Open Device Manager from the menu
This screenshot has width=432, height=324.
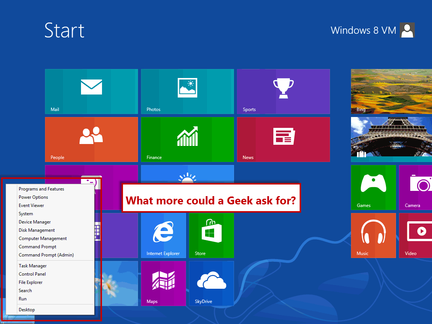coord(34,222)
